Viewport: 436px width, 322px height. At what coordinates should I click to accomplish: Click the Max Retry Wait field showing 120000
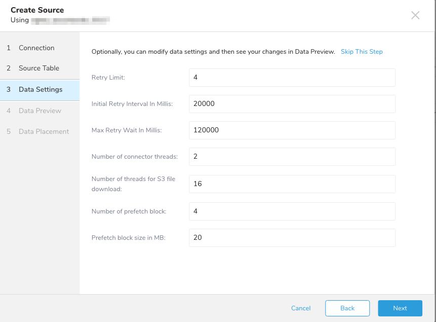[292, 130]
